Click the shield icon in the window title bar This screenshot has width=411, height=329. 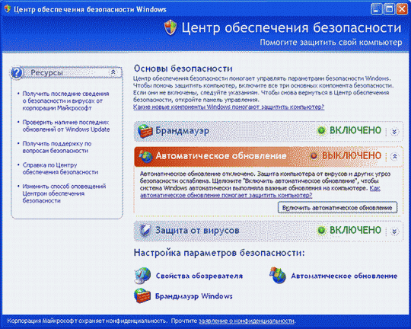(x=8, y=9)
